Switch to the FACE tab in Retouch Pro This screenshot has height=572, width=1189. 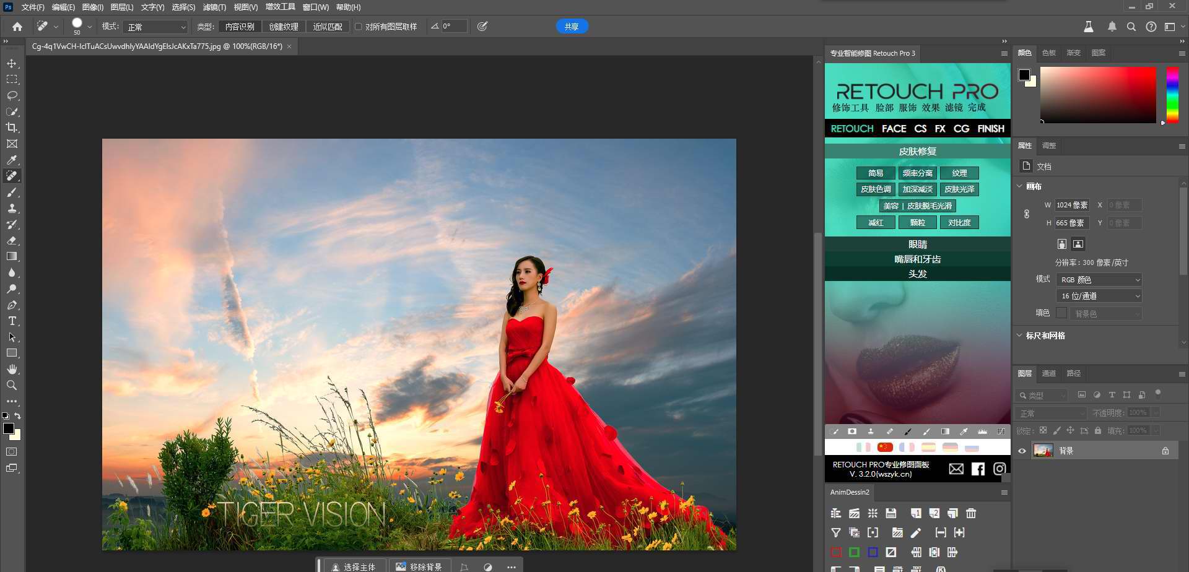point(894,129)
